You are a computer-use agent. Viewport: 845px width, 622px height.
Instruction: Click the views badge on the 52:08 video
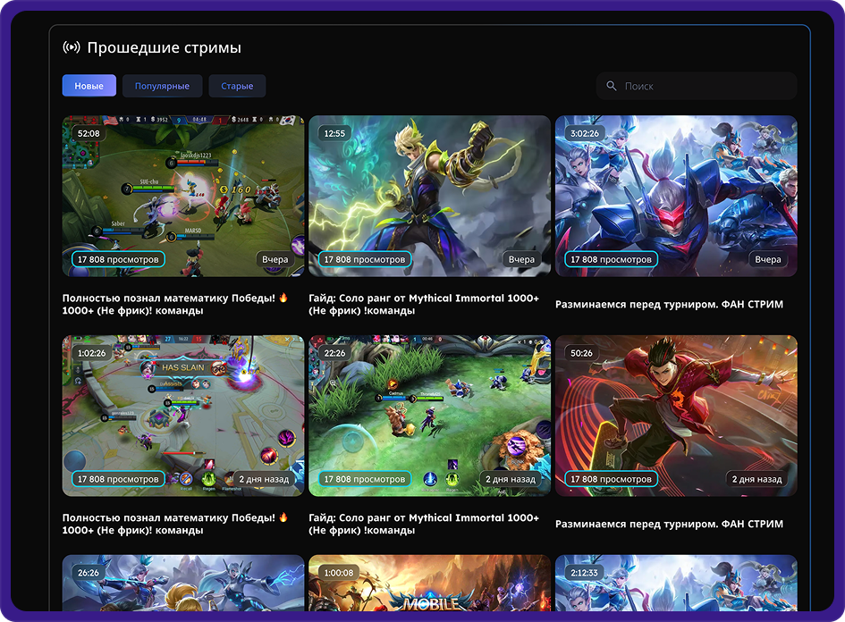[x=118, y=259]
